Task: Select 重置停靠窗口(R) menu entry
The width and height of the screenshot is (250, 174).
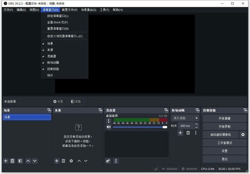Action: [x=65, y=29]
